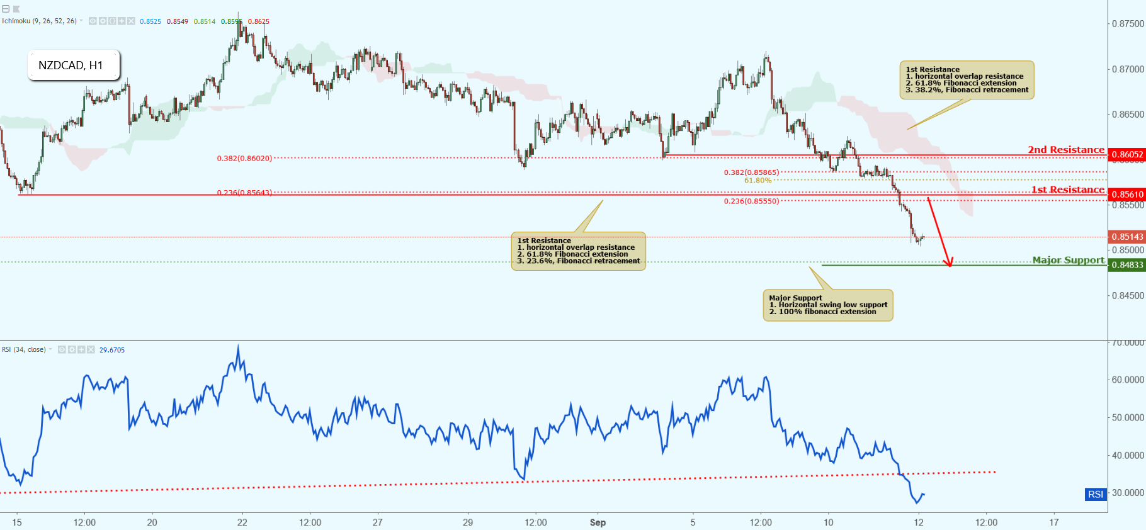The width and height of the screenshot is (1146, 530).
Task: Click the 0.85610 first resistance price tag
Action: pyautogui.click(x=1126, y=195)
